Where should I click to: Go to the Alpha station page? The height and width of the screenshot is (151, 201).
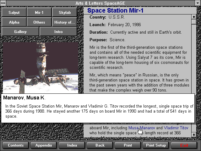(14, 22)
